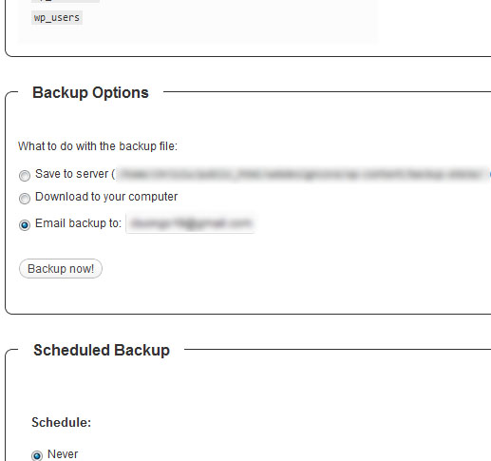
Task: Click the 'Download to your computer' label text
Action: [106, 197]
